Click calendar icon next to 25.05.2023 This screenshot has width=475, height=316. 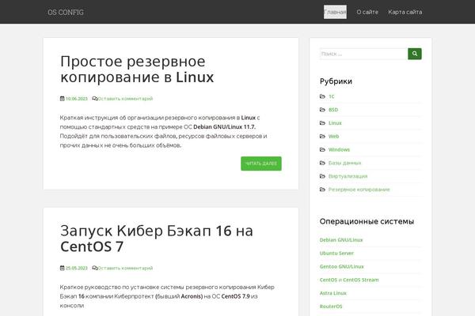pos(62,268)
